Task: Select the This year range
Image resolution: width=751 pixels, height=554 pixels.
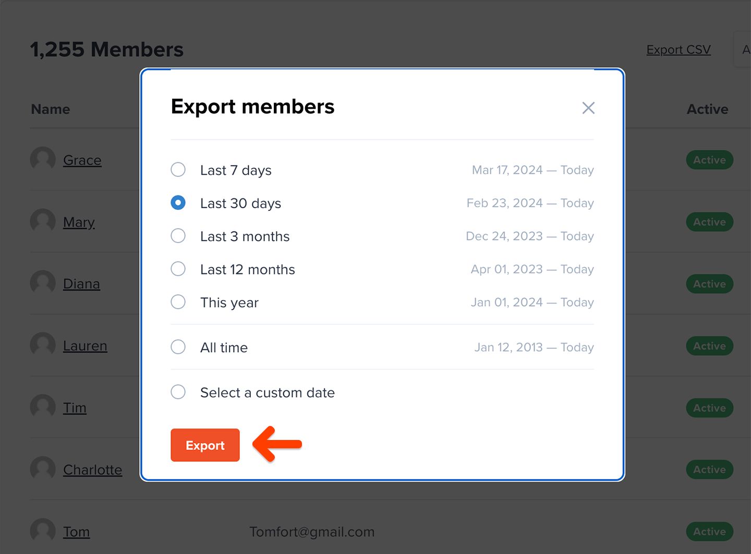Action: pyautogui.click(x=178, y=301)
